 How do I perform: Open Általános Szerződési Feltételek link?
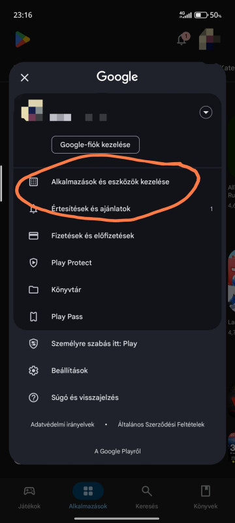point(161,424)
